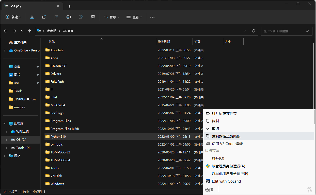316x195 pixels.
Task: Open the three-dots more options menu
Action: coord(152,17)
